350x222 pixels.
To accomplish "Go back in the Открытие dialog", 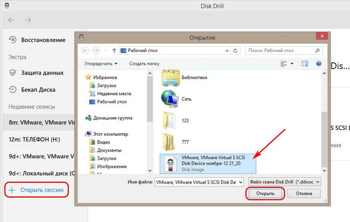I will pos(85,50).
